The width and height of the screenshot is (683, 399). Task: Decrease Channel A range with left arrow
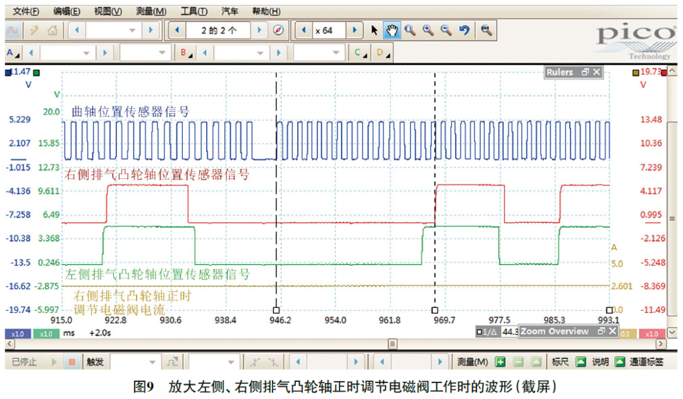pos(30,53)
